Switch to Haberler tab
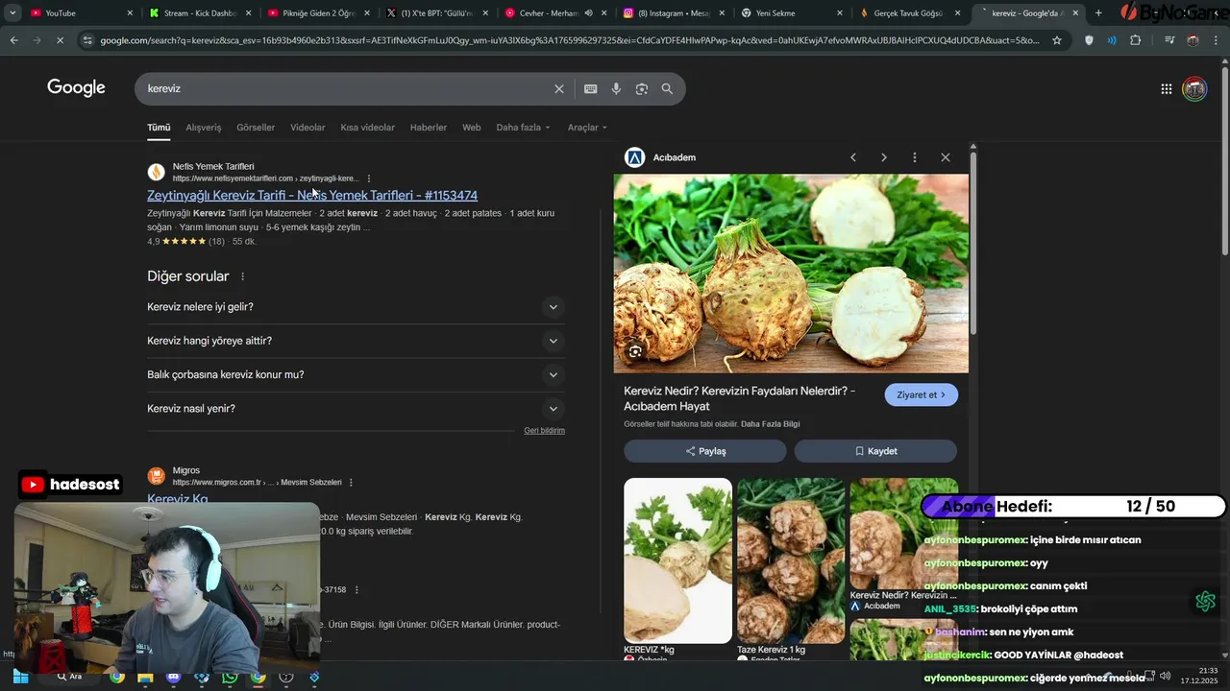Screen dimensions: 1230x691 [429, 128]
